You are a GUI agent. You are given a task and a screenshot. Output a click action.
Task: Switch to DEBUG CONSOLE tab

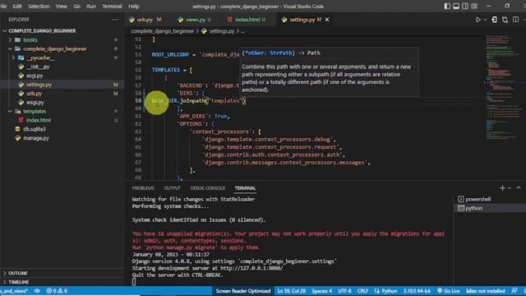point(208,188)
